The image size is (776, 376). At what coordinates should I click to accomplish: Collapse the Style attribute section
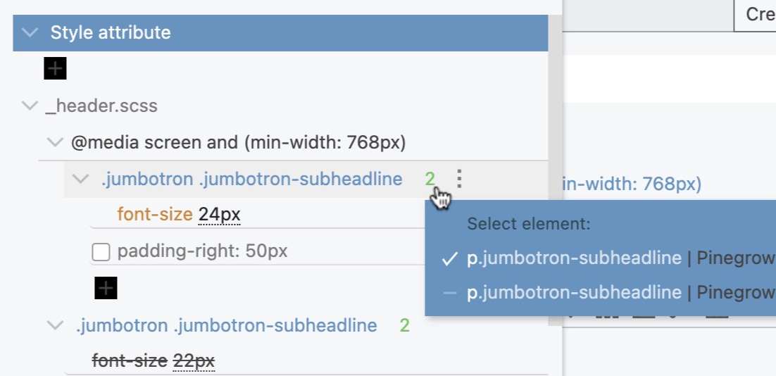pyautogui.click(x=30, y=32)
